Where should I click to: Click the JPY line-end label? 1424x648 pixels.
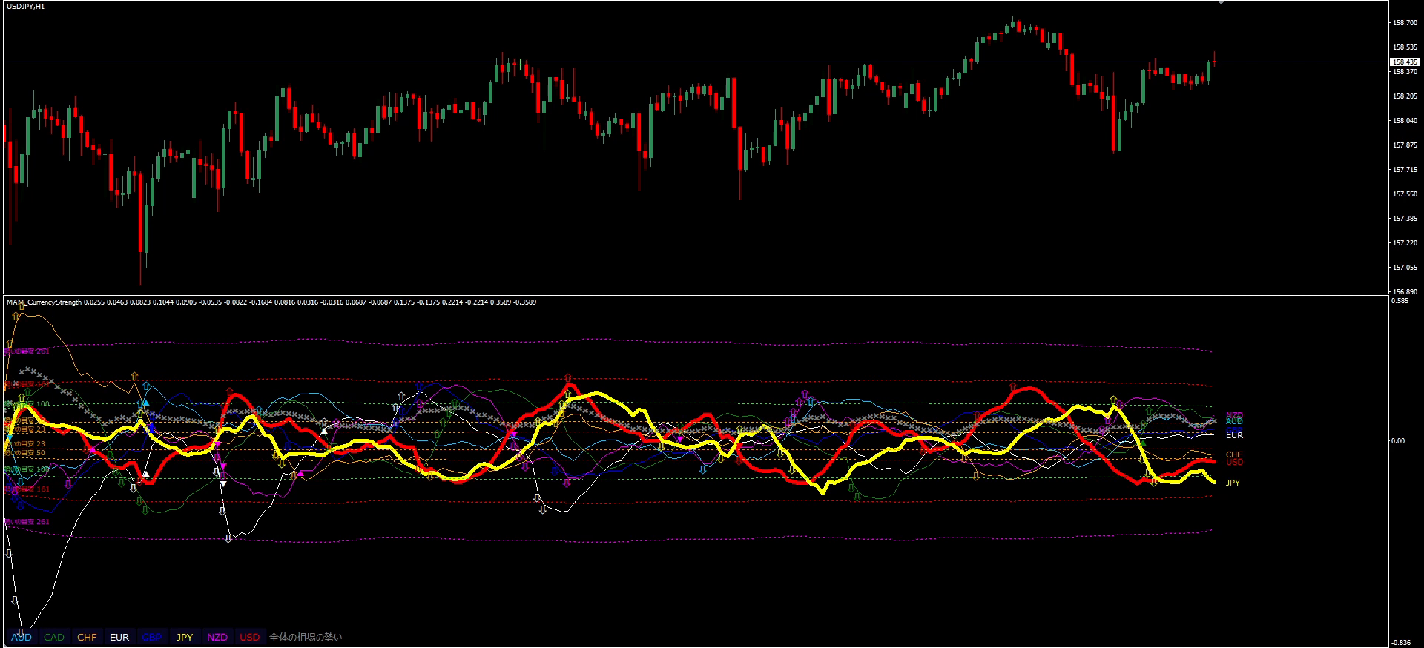point(1233,483)
